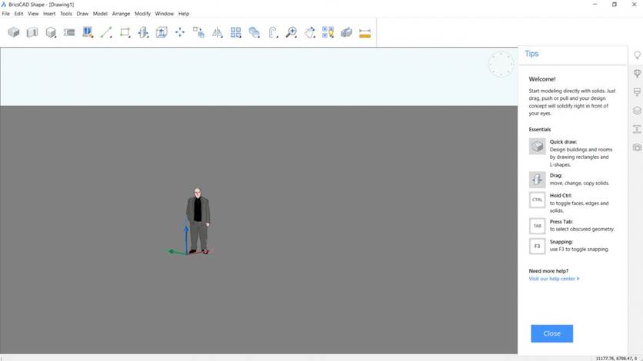Open the Line tool flyout
This screenshot has width=643, height=361.
point(106,32)
